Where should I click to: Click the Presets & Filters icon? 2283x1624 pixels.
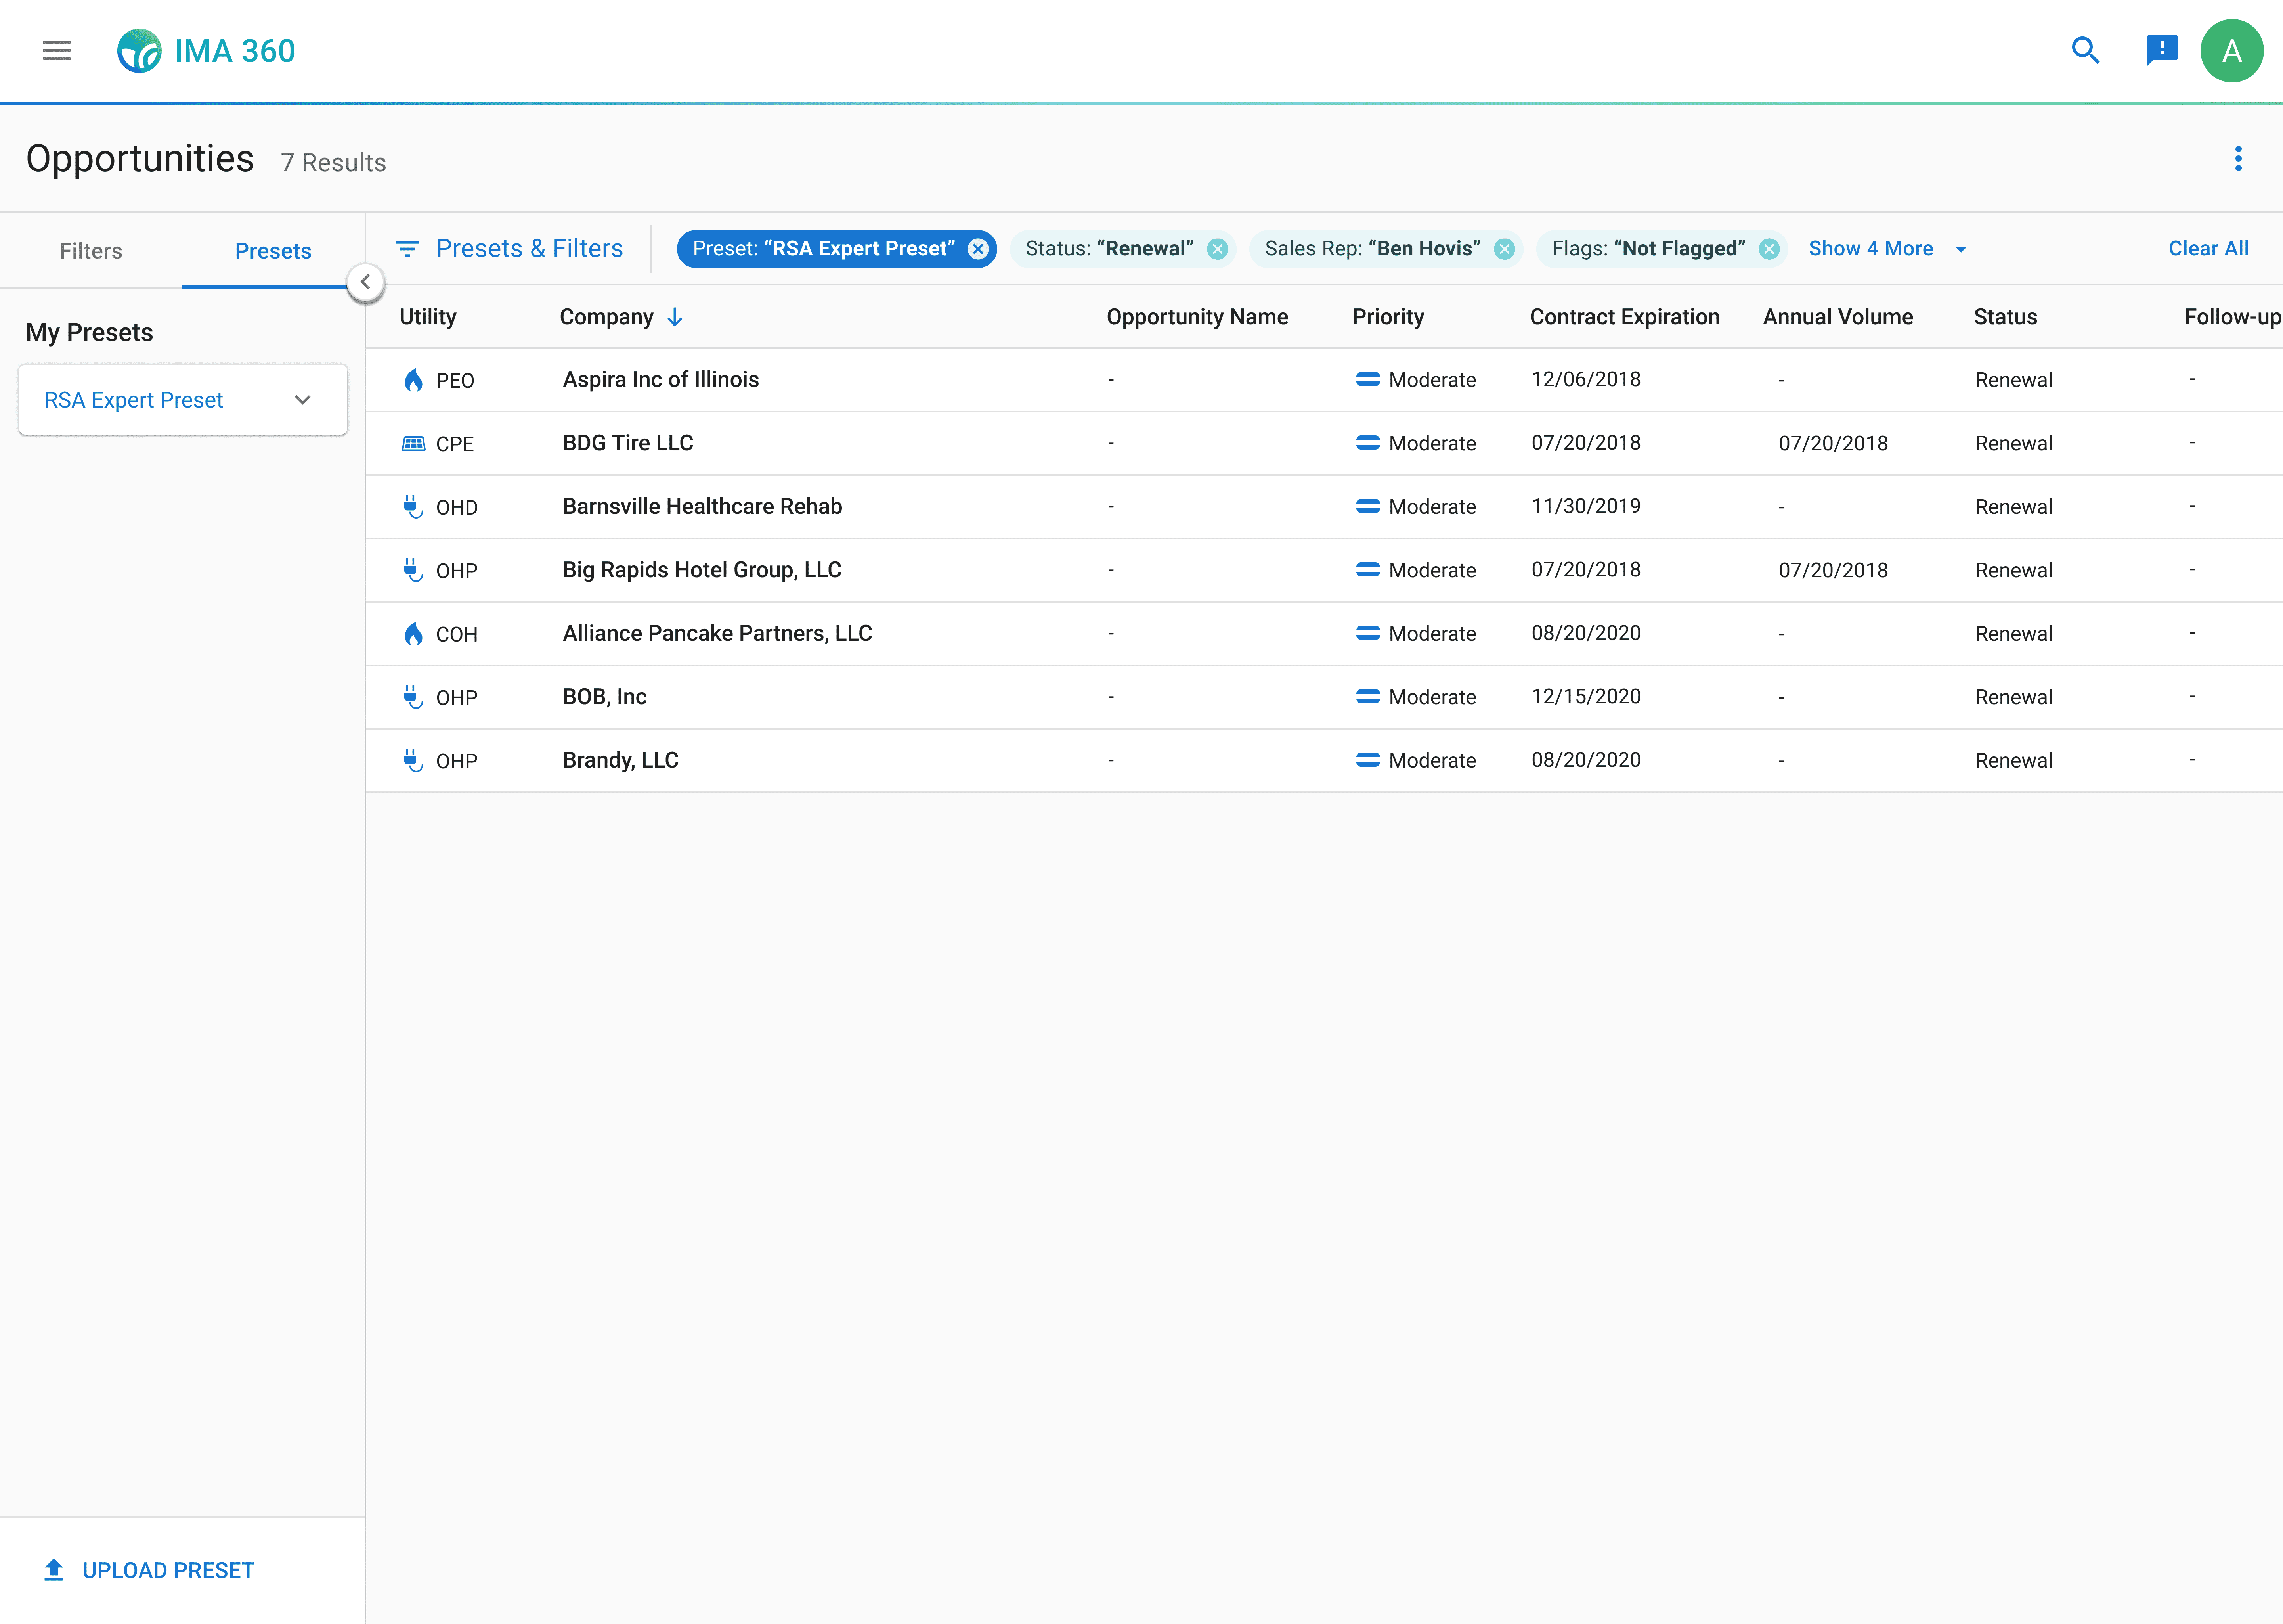coord(407,249)
